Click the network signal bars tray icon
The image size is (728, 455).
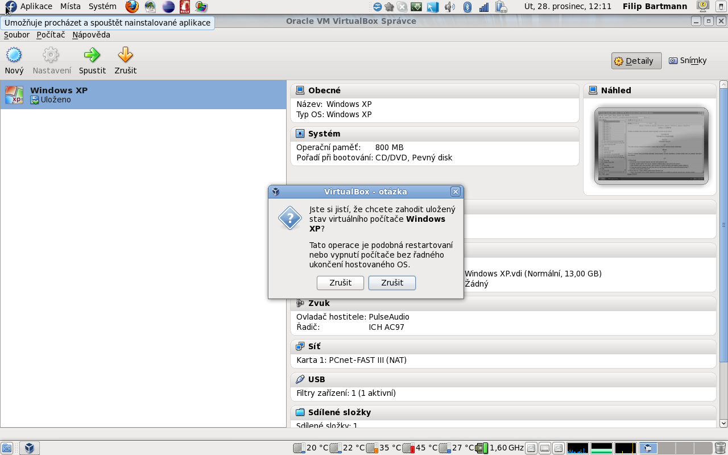pyautogui.click(x=485, y=7)
